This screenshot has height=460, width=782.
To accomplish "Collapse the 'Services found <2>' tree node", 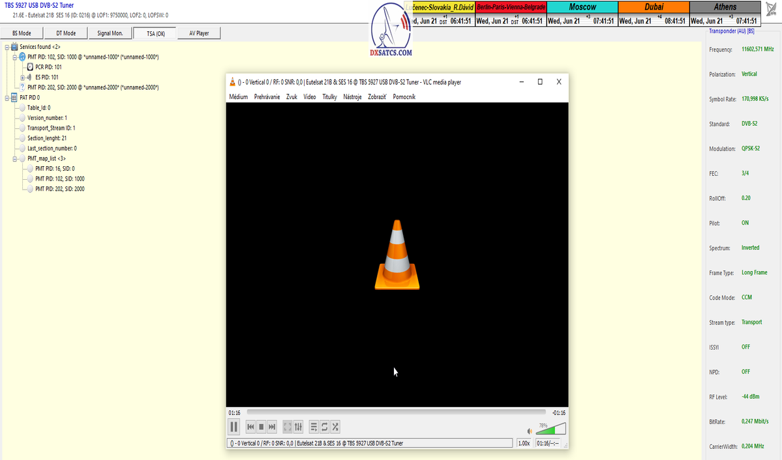I will [7, 47].
